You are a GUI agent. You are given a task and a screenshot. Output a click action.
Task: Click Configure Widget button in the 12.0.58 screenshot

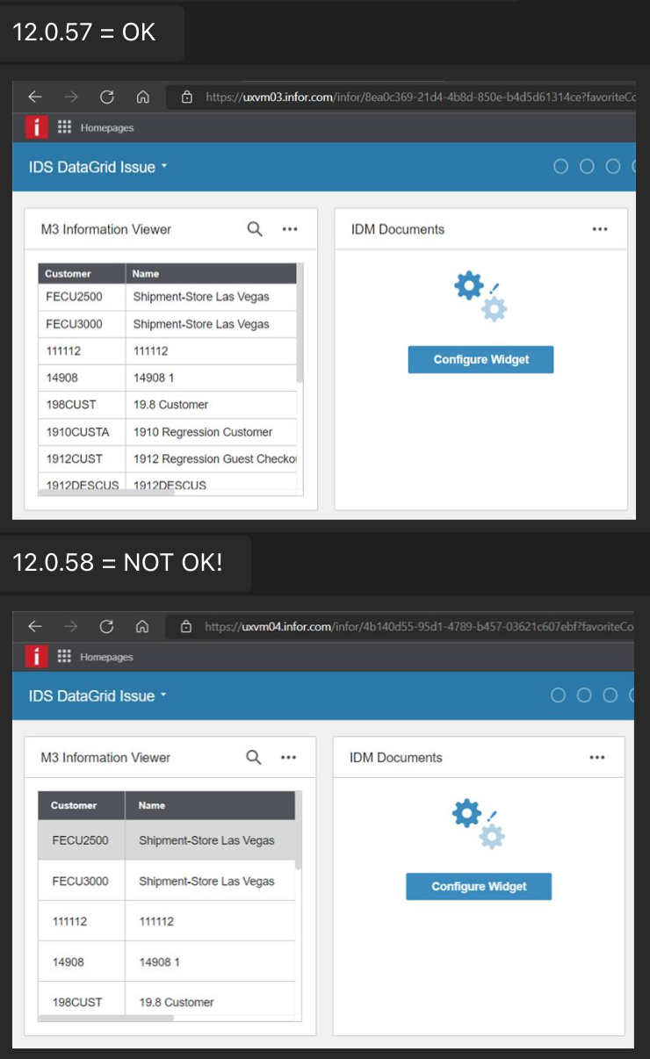pyautogui.click(x=479, y=886)
